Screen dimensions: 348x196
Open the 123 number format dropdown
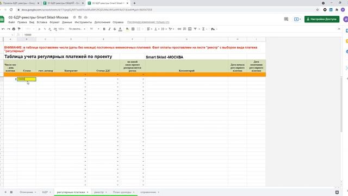pos(61,29)
